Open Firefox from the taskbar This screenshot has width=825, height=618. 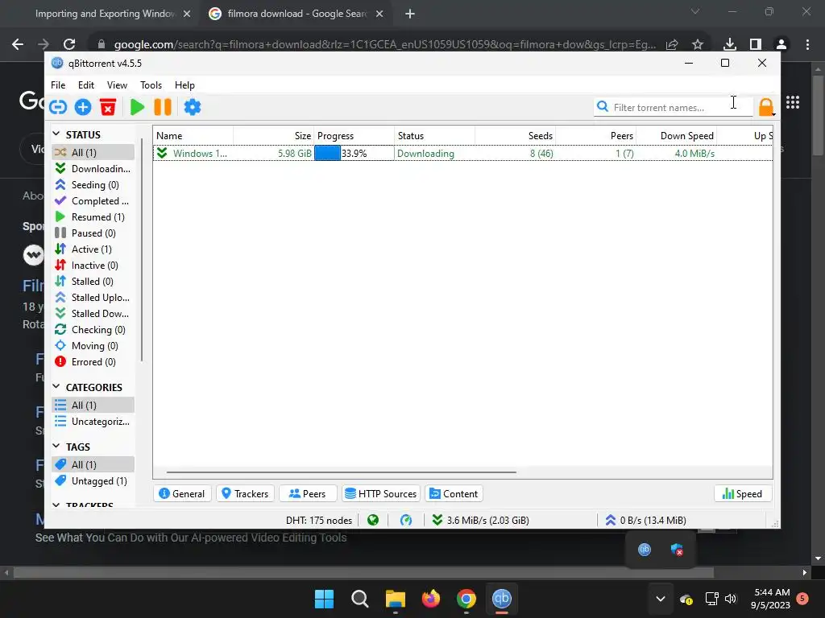tap(430, 599)
